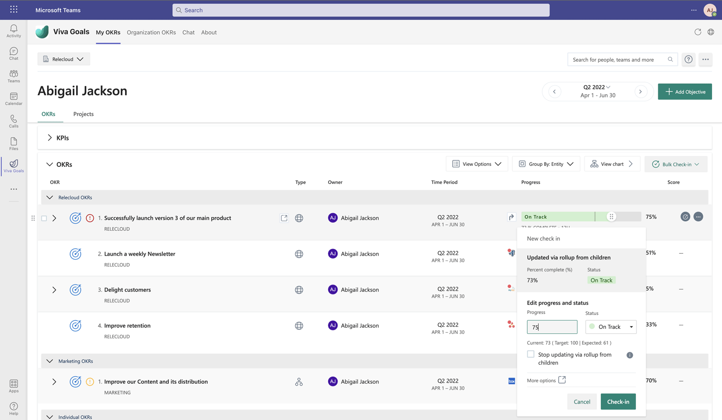Select the OKRs sub-tab

(x=48, y=114)
